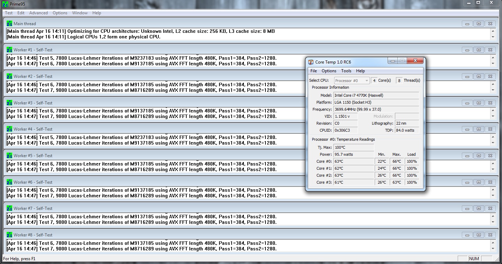Image resolution: width=502 pixels, height=264 pixels.
Task: Click the Worker #3 window icon
Action: coord(9,103)
